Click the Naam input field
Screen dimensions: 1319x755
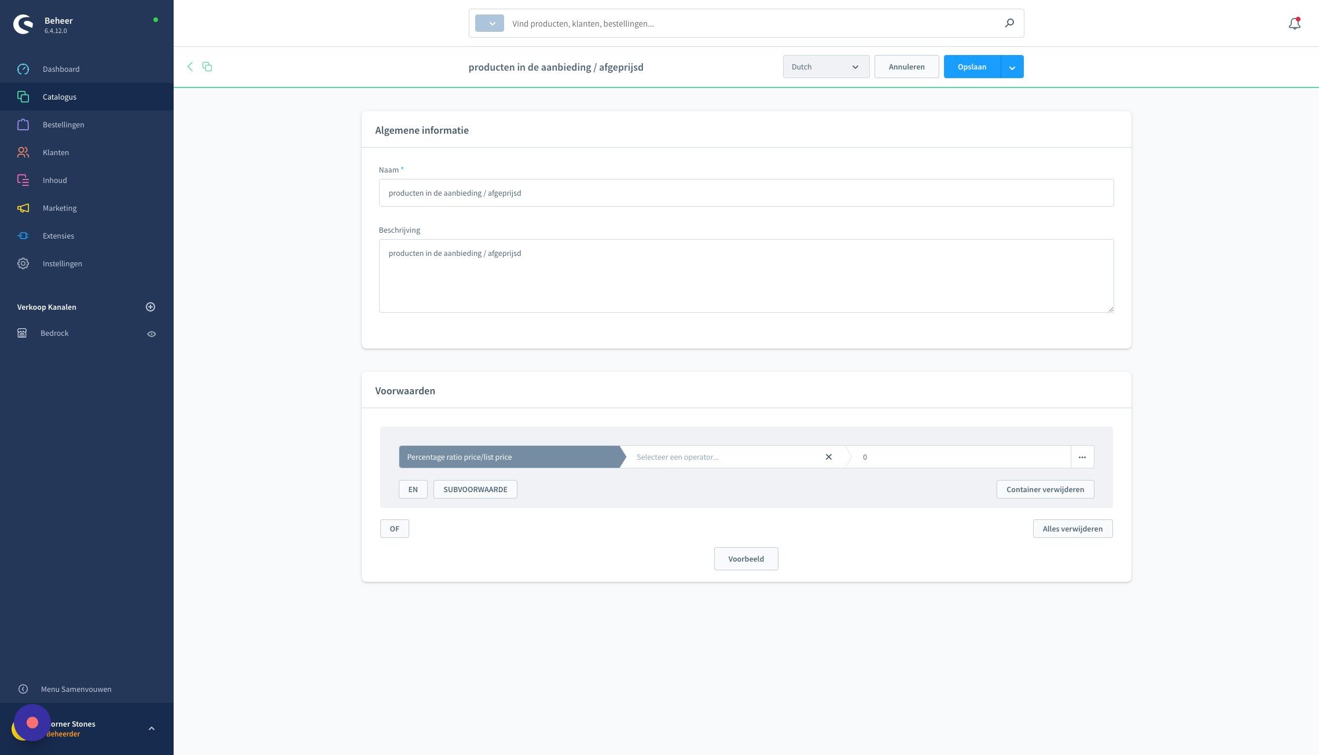coord(746,193)
